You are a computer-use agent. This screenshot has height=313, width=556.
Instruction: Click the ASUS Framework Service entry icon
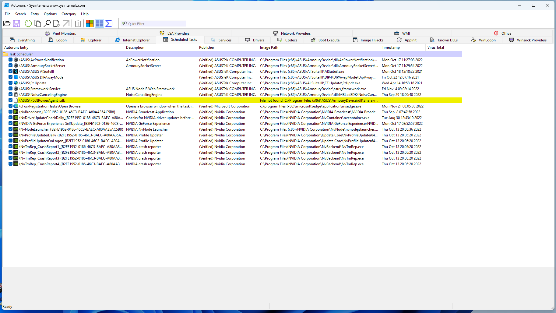16,89
